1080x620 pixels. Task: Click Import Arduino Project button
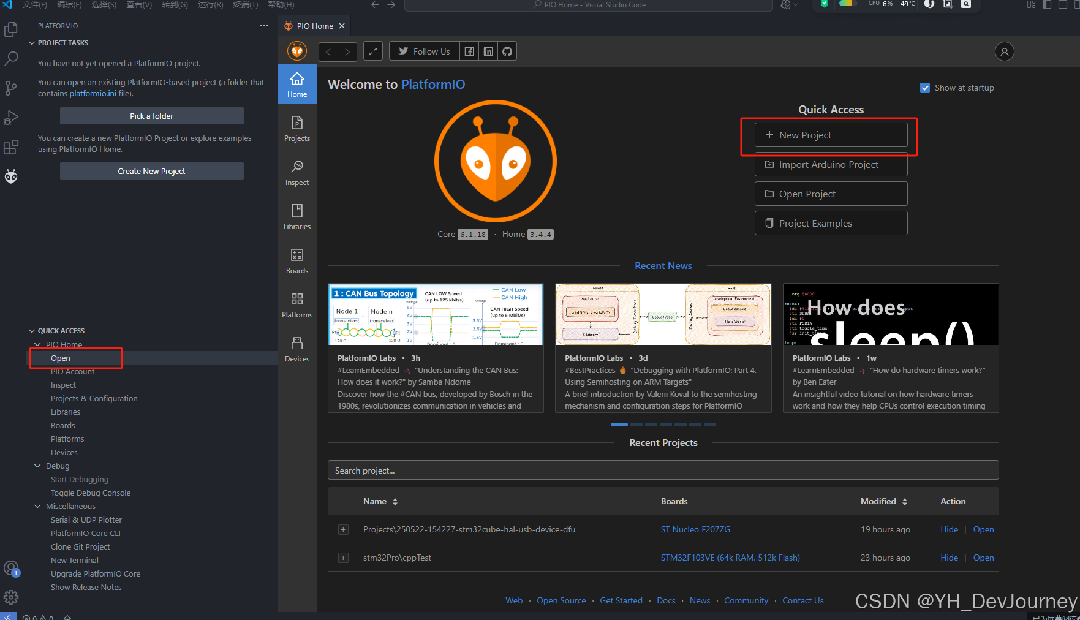pos(831,164)
